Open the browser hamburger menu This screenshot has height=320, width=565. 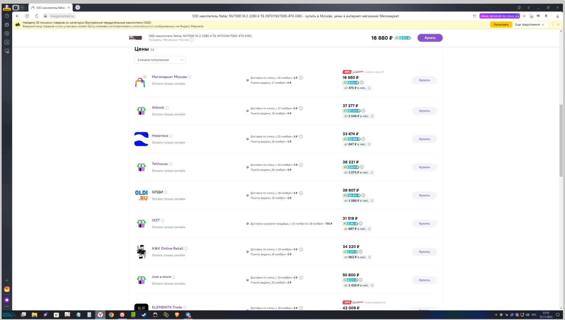528,8
